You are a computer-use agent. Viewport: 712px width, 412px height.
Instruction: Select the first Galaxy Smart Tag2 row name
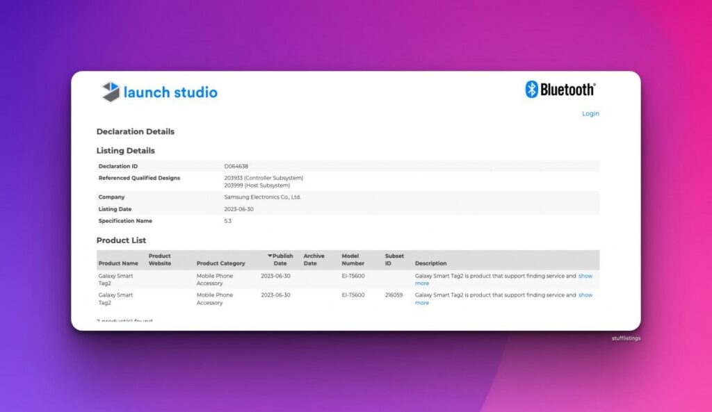[115, 279]
